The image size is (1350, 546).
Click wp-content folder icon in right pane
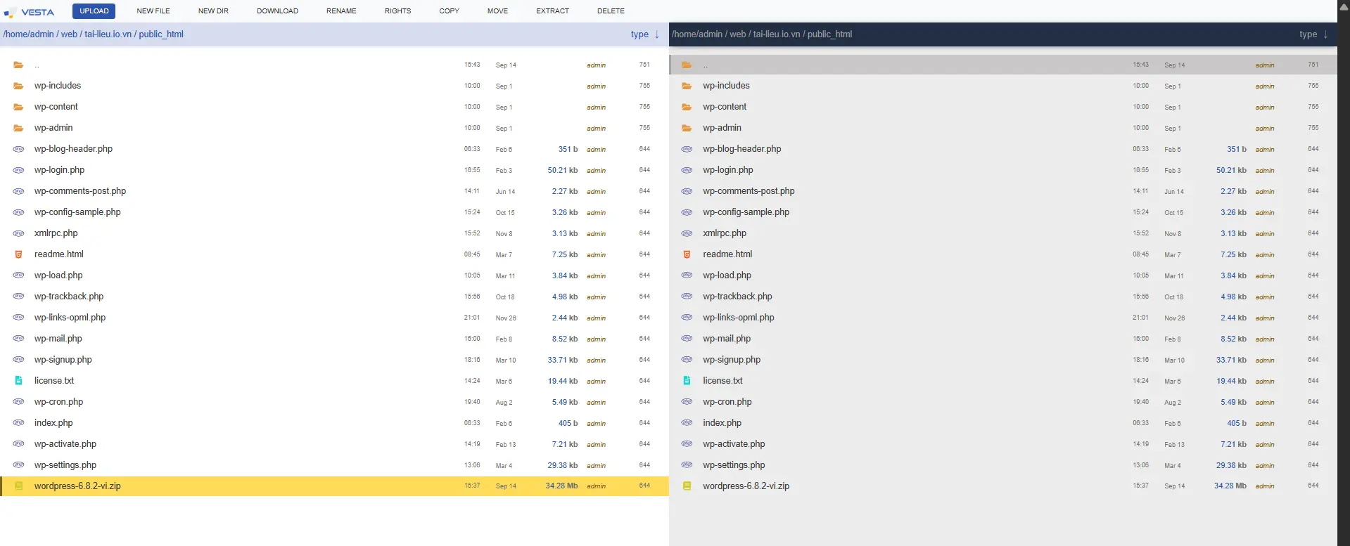click(687, 107)
